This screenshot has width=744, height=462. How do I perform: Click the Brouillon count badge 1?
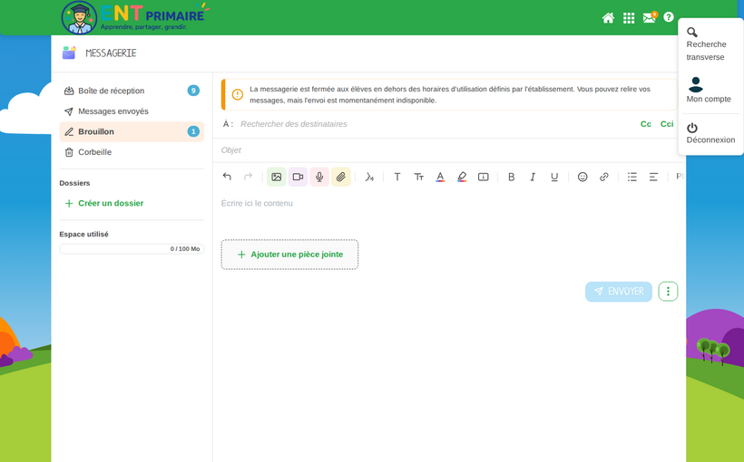(x=193, y=131)
